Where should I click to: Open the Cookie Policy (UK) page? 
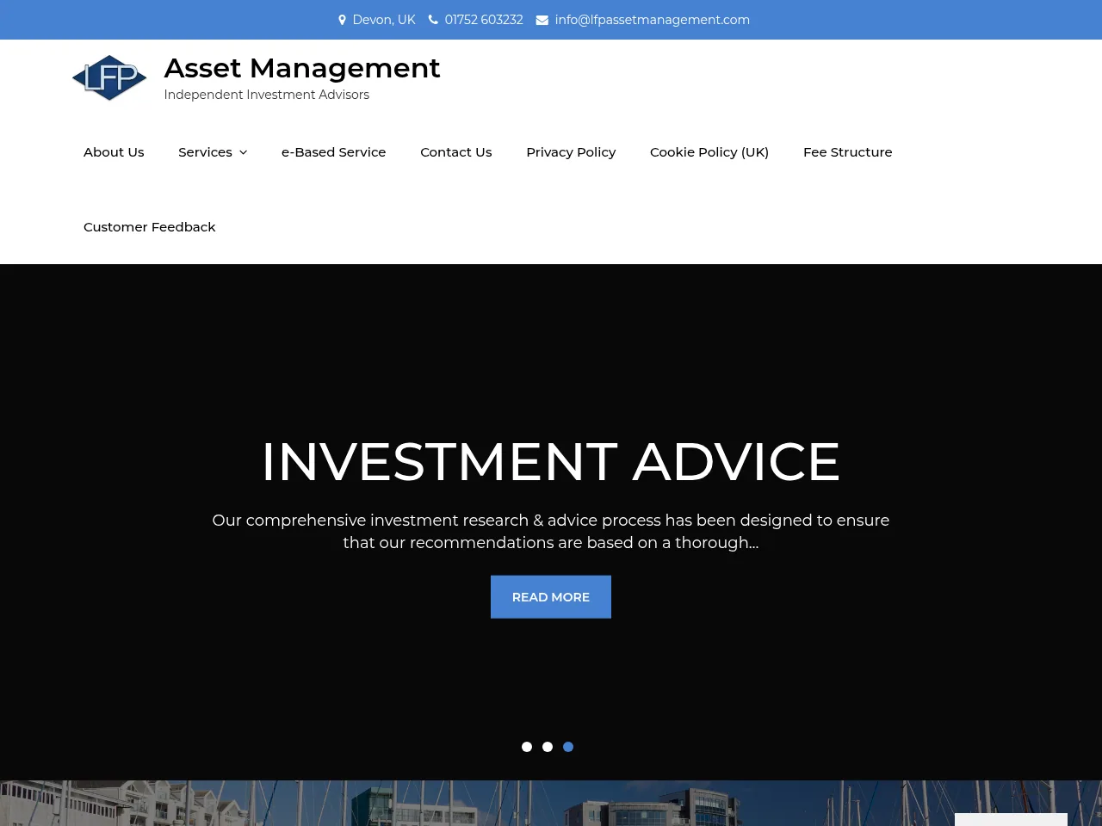(709, 151)
